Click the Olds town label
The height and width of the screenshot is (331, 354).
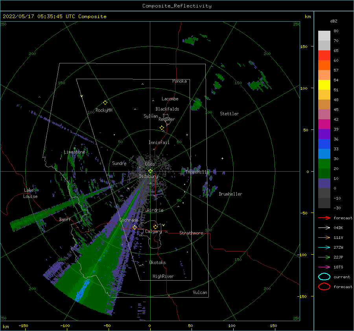(x=150, y=164)
